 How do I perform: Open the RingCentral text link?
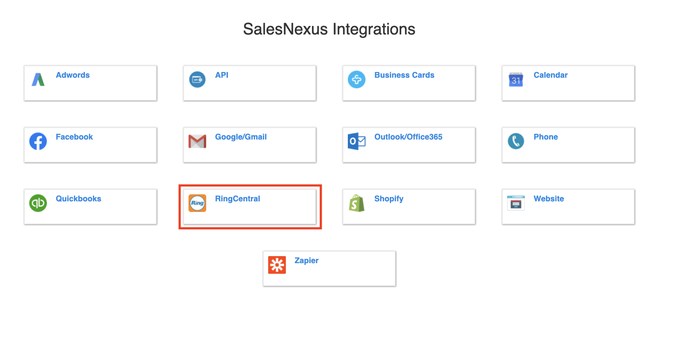pyautogui.click(x=237, y=199)
